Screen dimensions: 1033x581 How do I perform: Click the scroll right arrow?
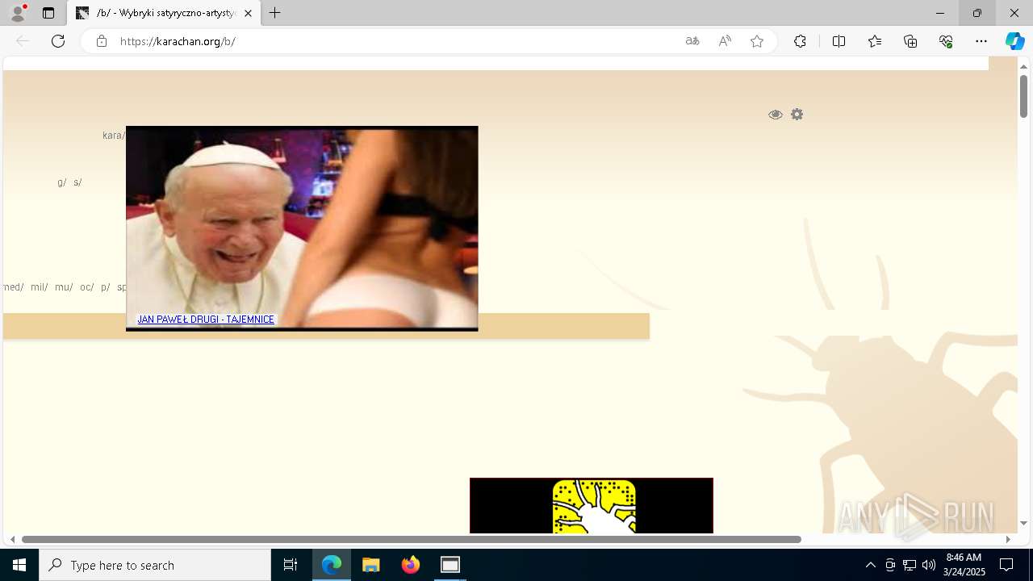pyautogui.click(x=1008, y=539)
